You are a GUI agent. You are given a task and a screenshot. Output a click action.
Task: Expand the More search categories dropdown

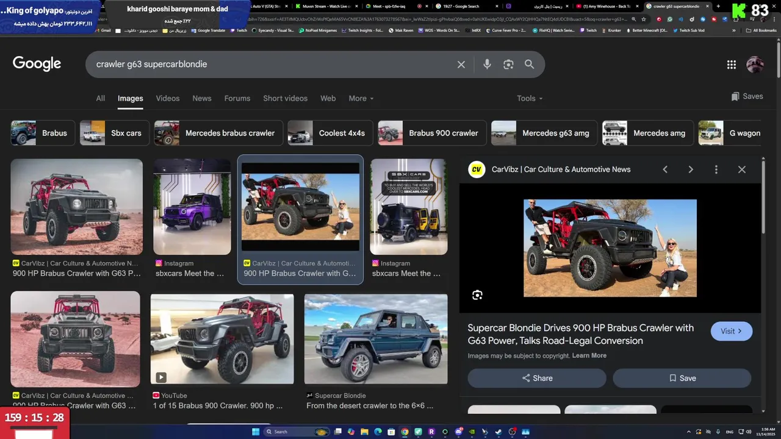361,98
